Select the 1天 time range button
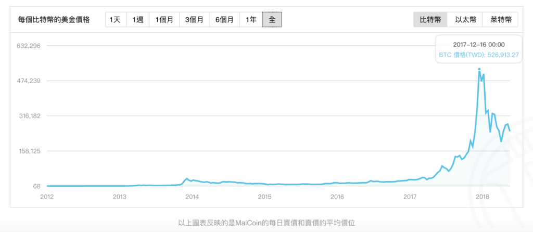This screenshot has height=232, width=533. [116, 20]
